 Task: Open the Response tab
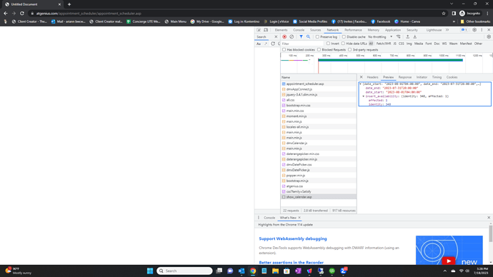point(405,77)
